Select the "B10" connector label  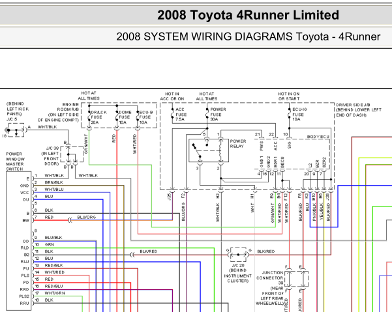314,197
